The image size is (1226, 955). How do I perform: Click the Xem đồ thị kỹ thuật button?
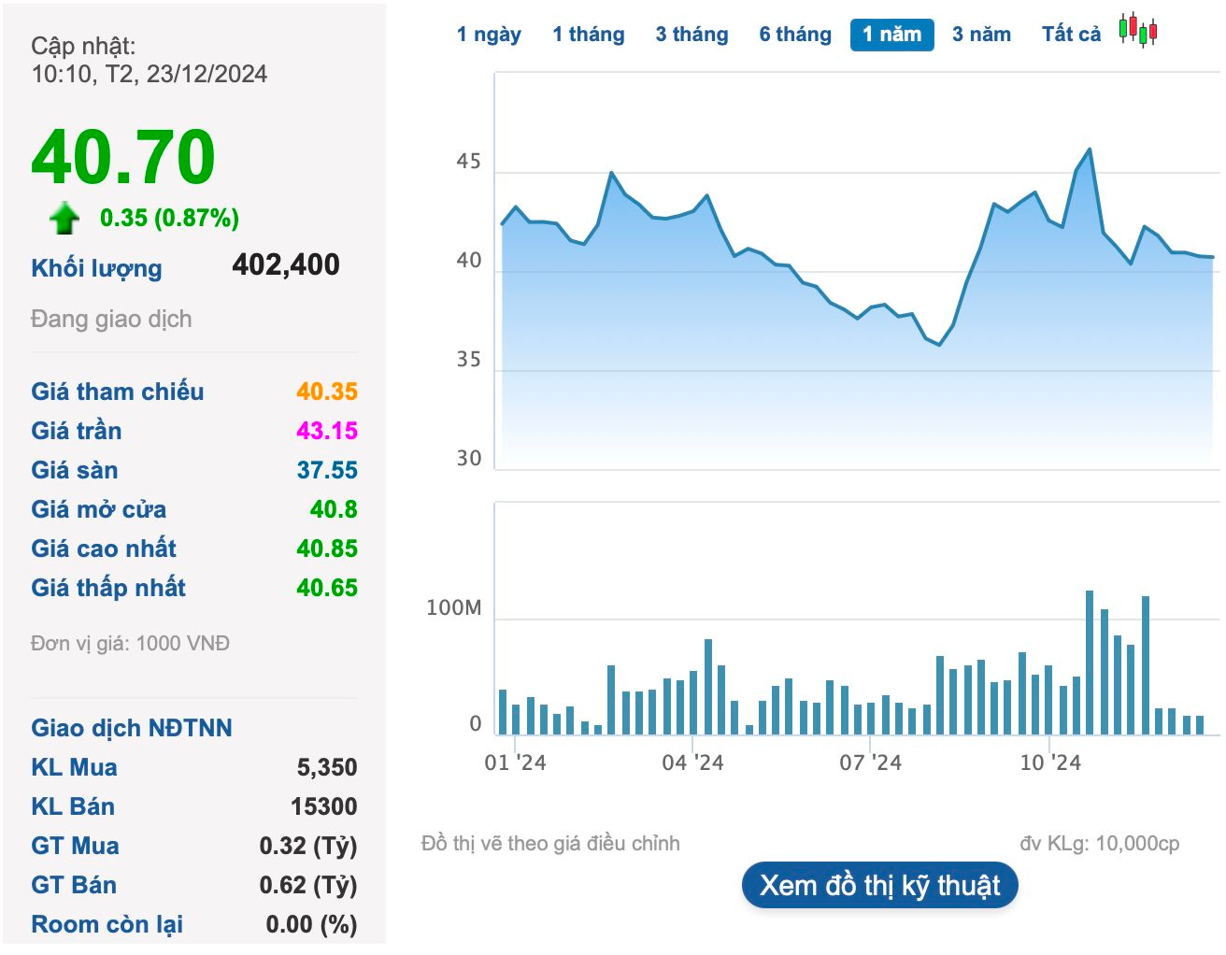point(880,885)
